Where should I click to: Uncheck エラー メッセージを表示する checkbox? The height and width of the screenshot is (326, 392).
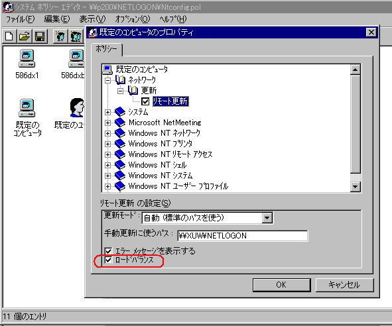pos(108,251)
